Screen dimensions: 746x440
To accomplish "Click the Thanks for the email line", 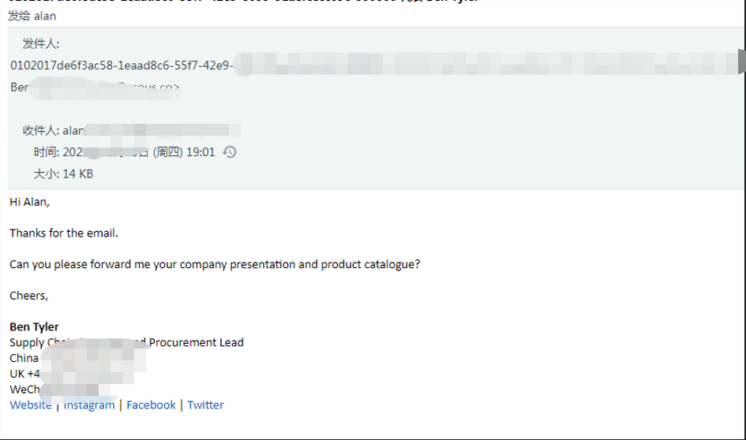I will 64,233.
